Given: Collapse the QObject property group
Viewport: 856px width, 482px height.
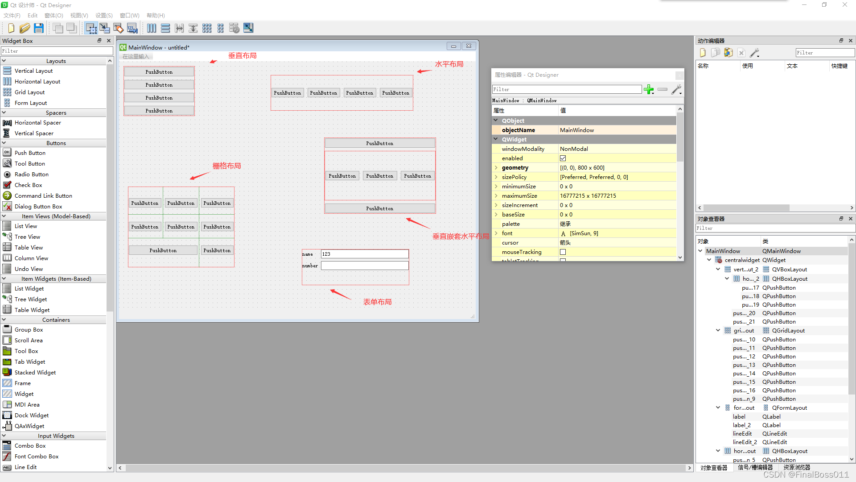Looking at the screenshot, I should [x=496, y=120].
